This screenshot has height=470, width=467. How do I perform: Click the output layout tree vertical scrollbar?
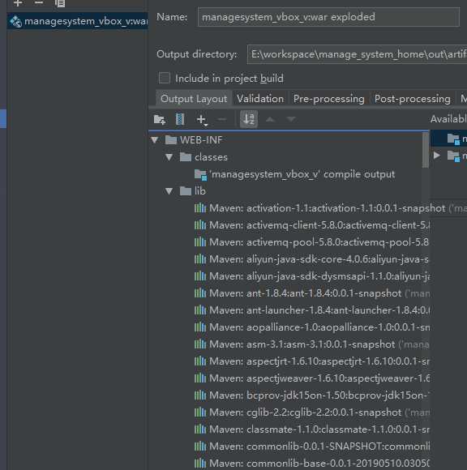coord(425,150)
